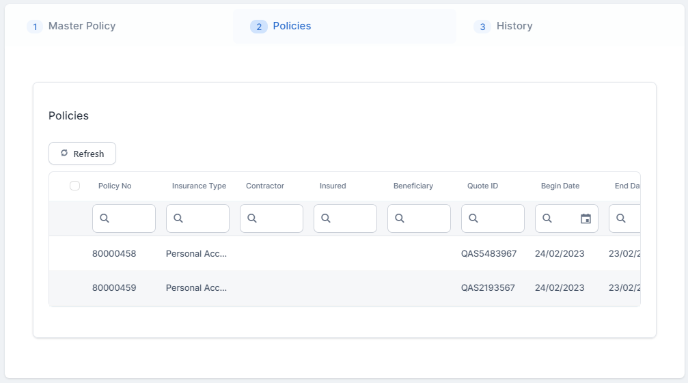688x383 pixels.
Task: Click the search icon in Insured filter
Action: pyautogui.click(x=326, y=218)
